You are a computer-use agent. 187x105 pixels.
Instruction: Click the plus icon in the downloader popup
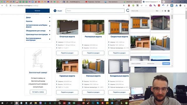coord(165,11)
